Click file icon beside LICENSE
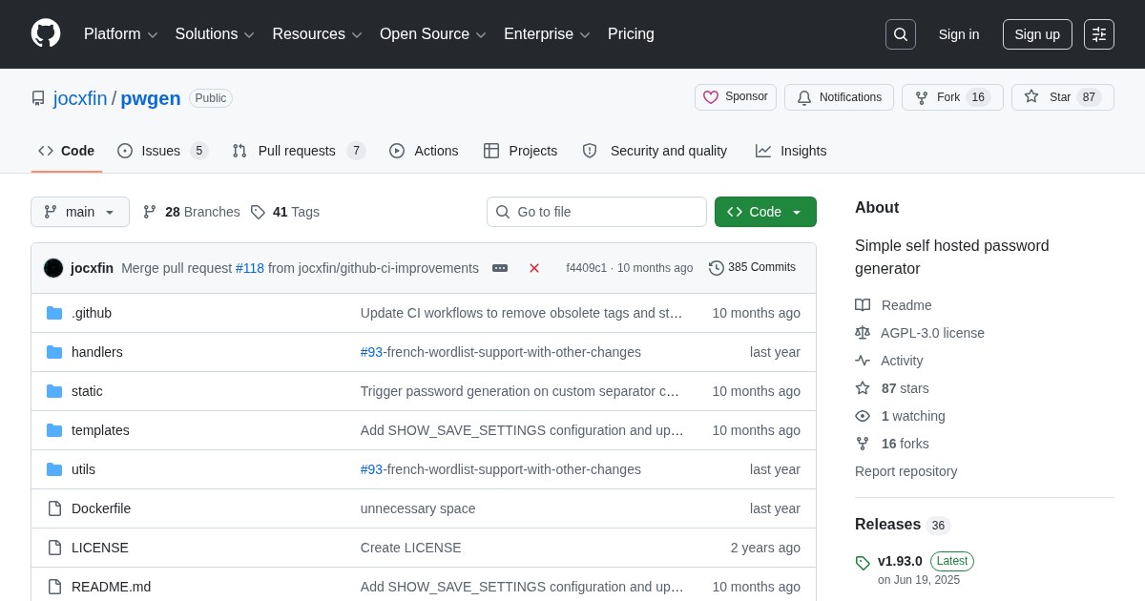This screenshot has width=1145, height=601. click(x=54, y=548)
